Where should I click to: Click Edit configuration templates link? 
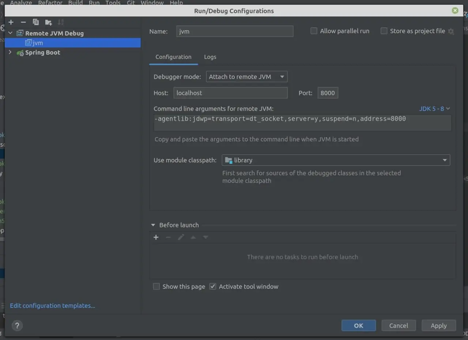[x=53, y=306]
